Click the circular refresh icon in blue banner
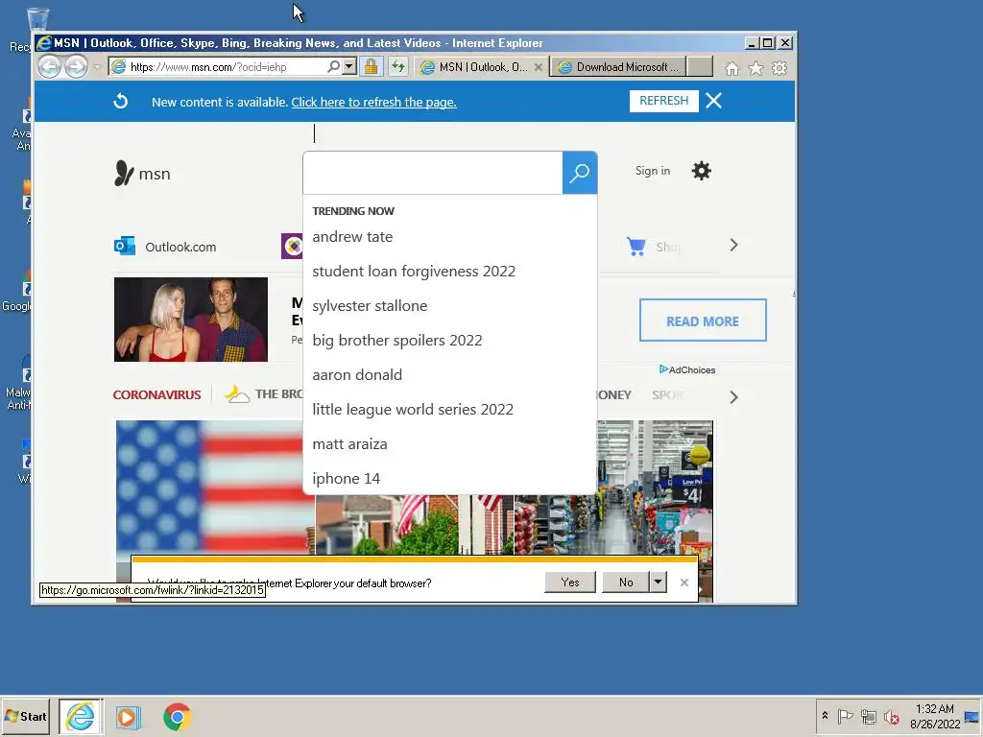The height and width of the screenshot is (737, 983). tap(120, 101)
